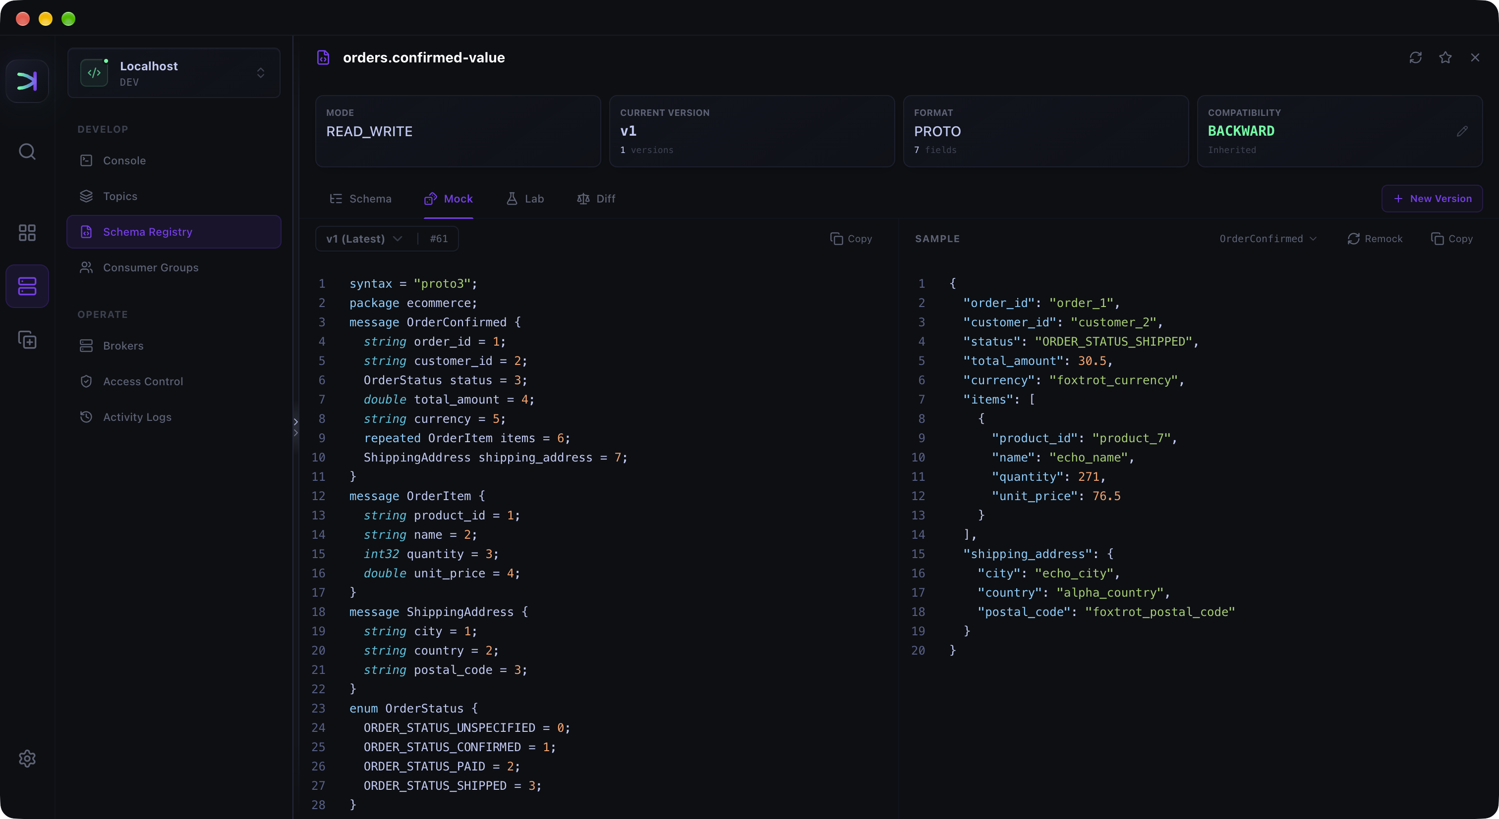Click the current version v1 card

752,131
